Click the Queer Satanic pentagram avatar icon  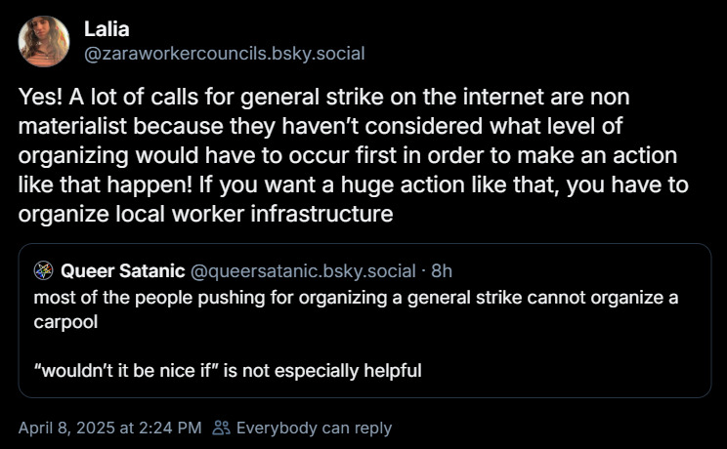[x=43, y=270]
